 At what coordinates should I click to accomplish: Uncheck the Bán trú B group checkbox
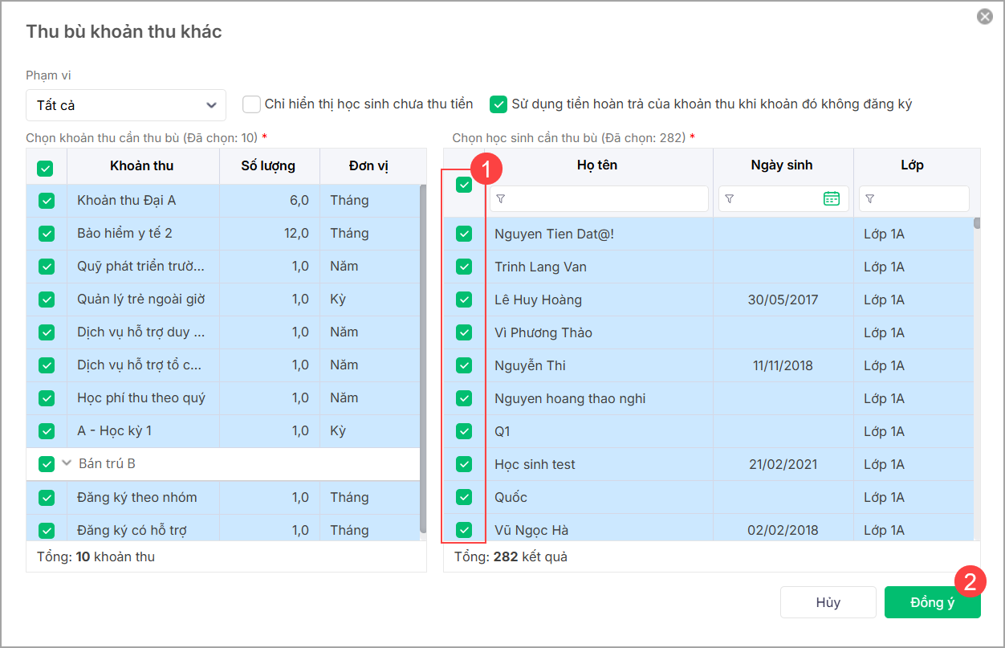[x=47, y=463]
